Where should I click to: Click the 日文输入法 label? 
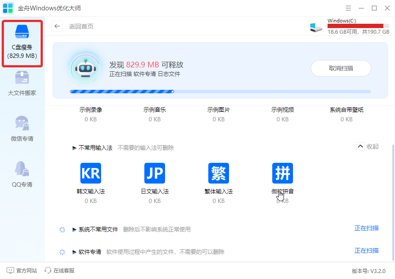pyautogui.click(x=155, y=191)
